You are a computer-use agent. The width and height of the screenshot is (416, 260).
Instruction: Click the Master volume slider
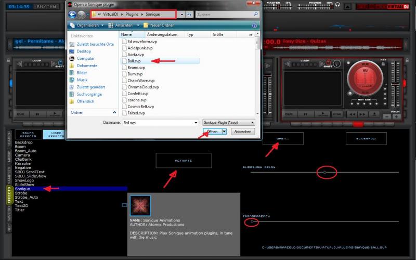click(x=278, y=7)
